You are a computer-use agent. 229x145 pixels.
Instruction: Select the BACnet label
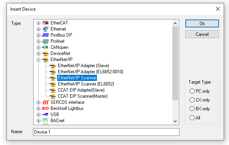57,121
